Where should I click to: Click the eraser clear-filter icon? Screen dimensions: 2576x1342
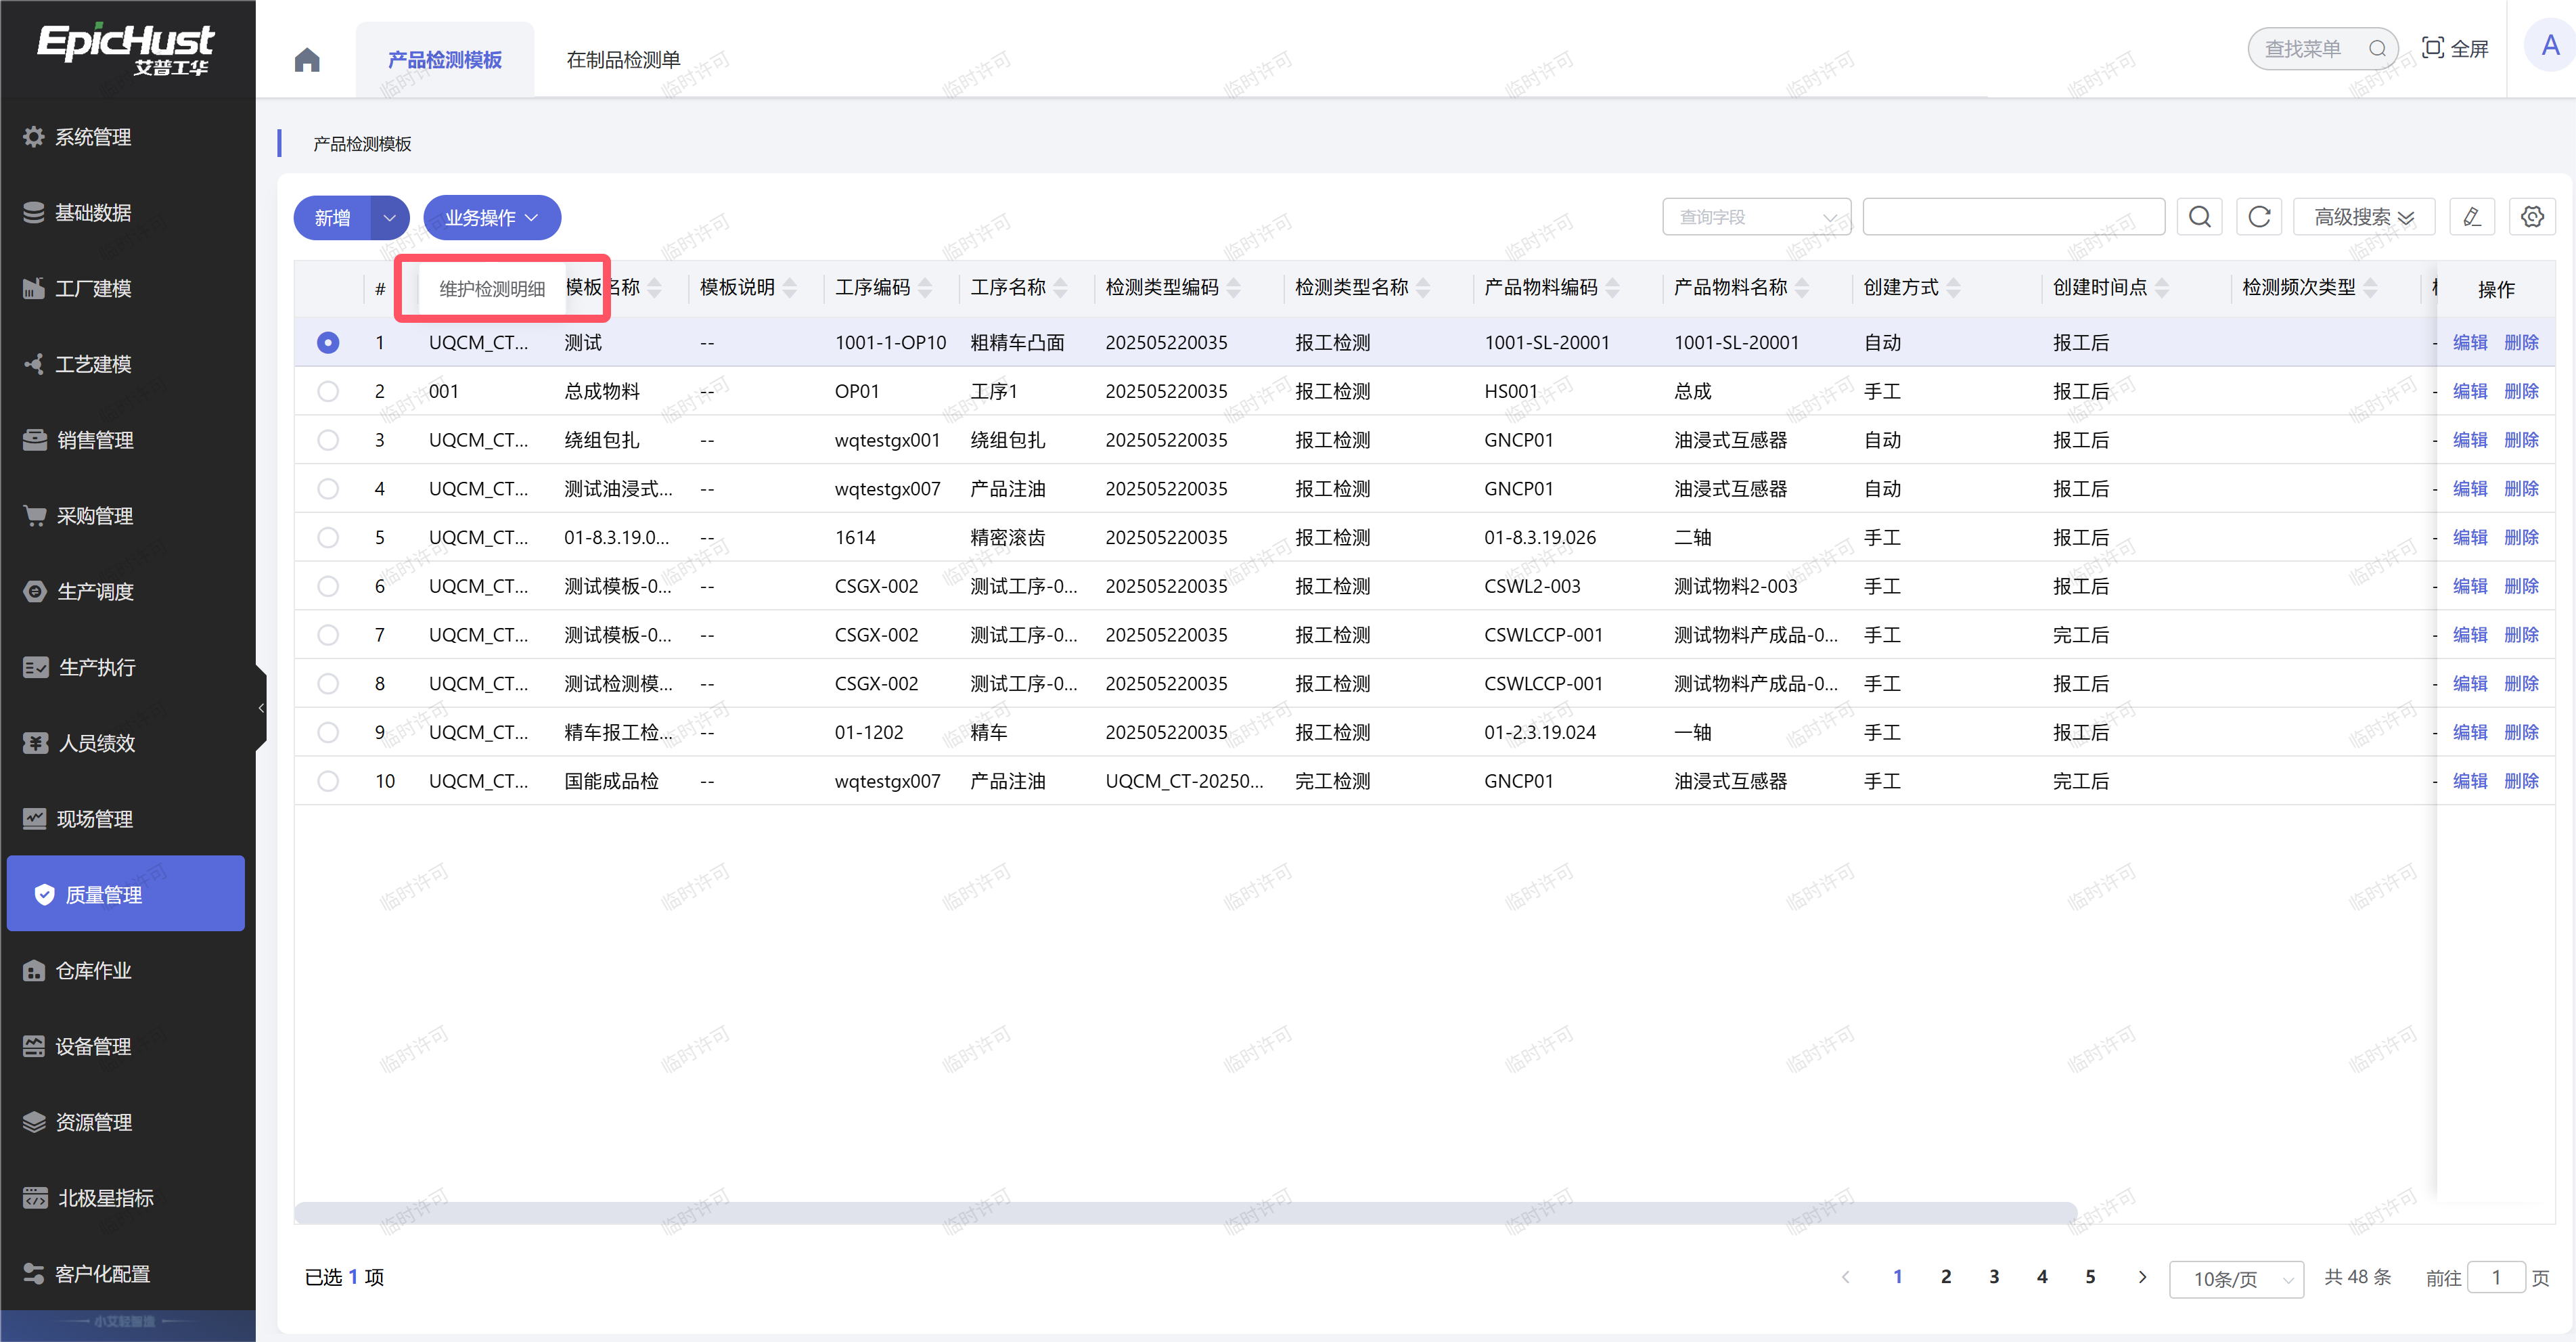[x=2471, y=217]
